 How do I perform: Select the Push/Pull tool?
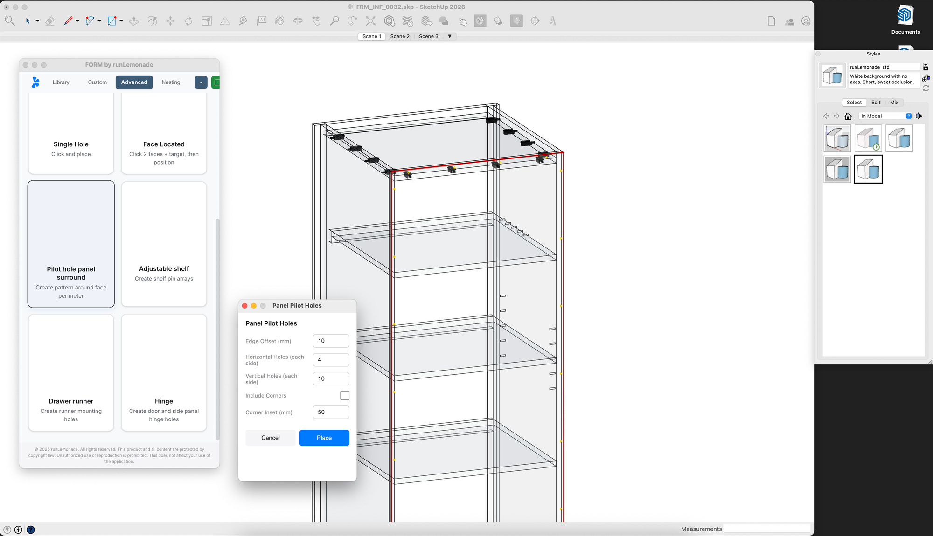point(134,21)
